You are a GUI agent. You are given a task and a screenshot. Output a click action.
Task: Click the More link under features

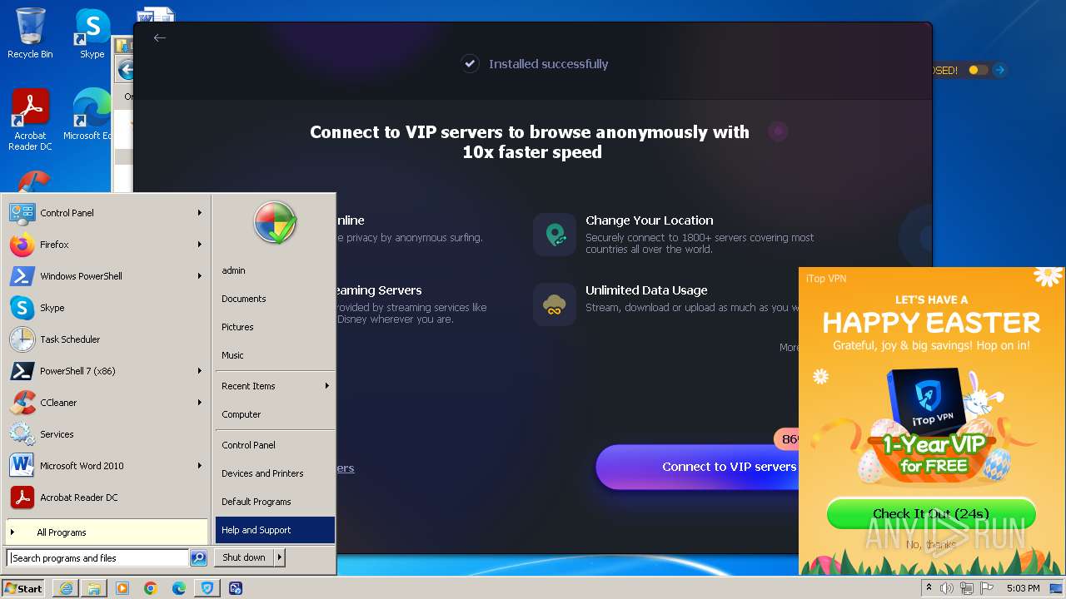(789, 347)
